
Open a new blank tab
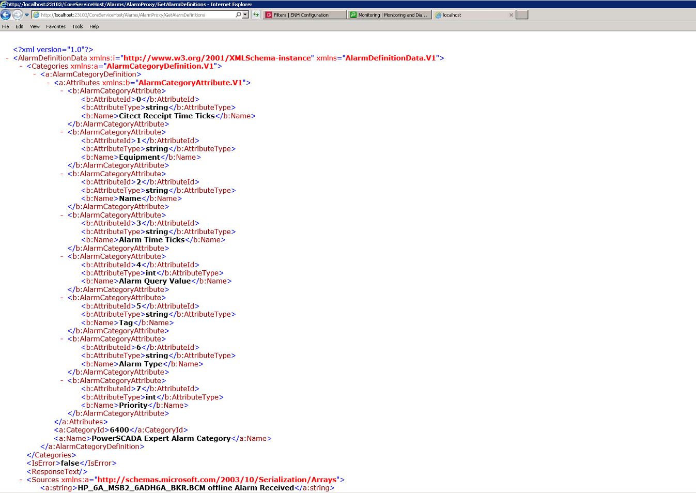pos(522,15)
